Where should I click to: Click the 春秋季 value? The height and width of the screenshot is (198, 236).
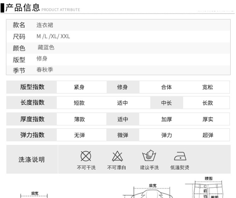[x=45, y=69]
